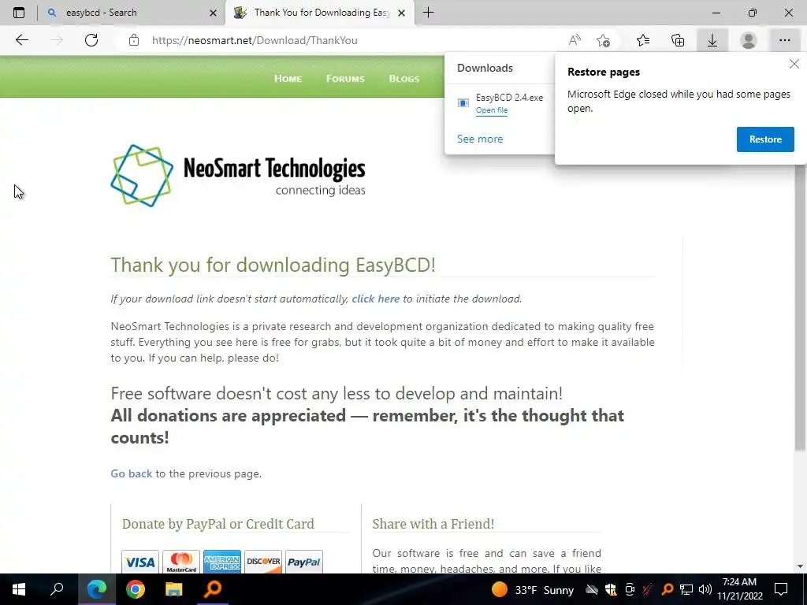The image size is (807, 605).
Task: Reload the page with refresh icon
Action: tap(91, 40)
